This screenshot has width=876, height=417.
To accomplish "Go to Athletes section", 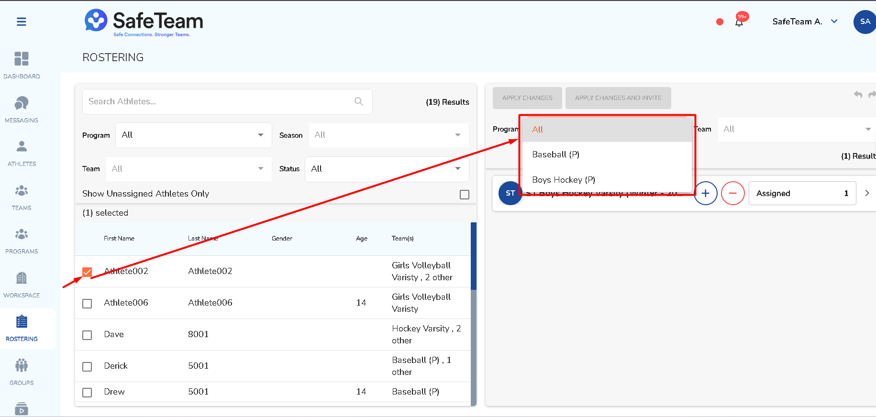I will (22, 153).
